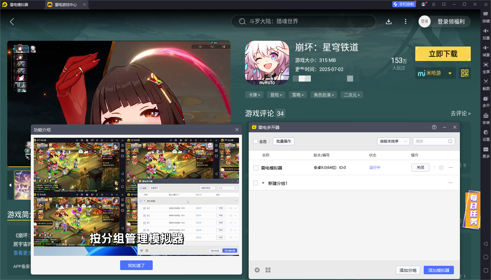The height and width of the screenshot is (280, 491).
Task: Show the QR code for download
Action: [465, 73]
